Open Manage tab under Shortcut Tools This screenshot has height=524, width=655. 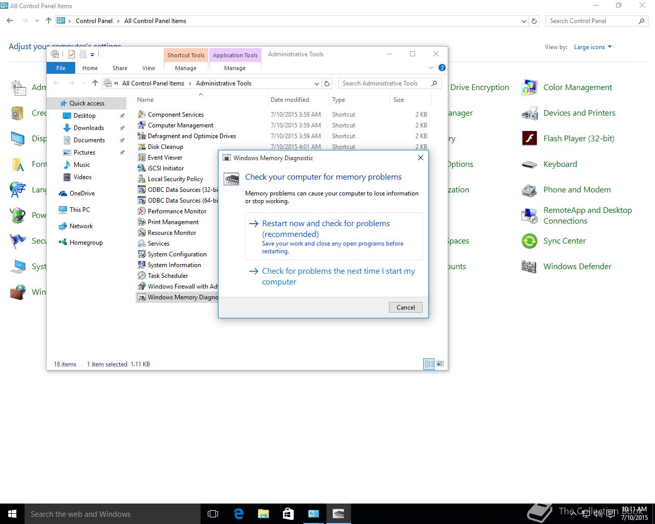pyautogui.click(x=186, y=68)
